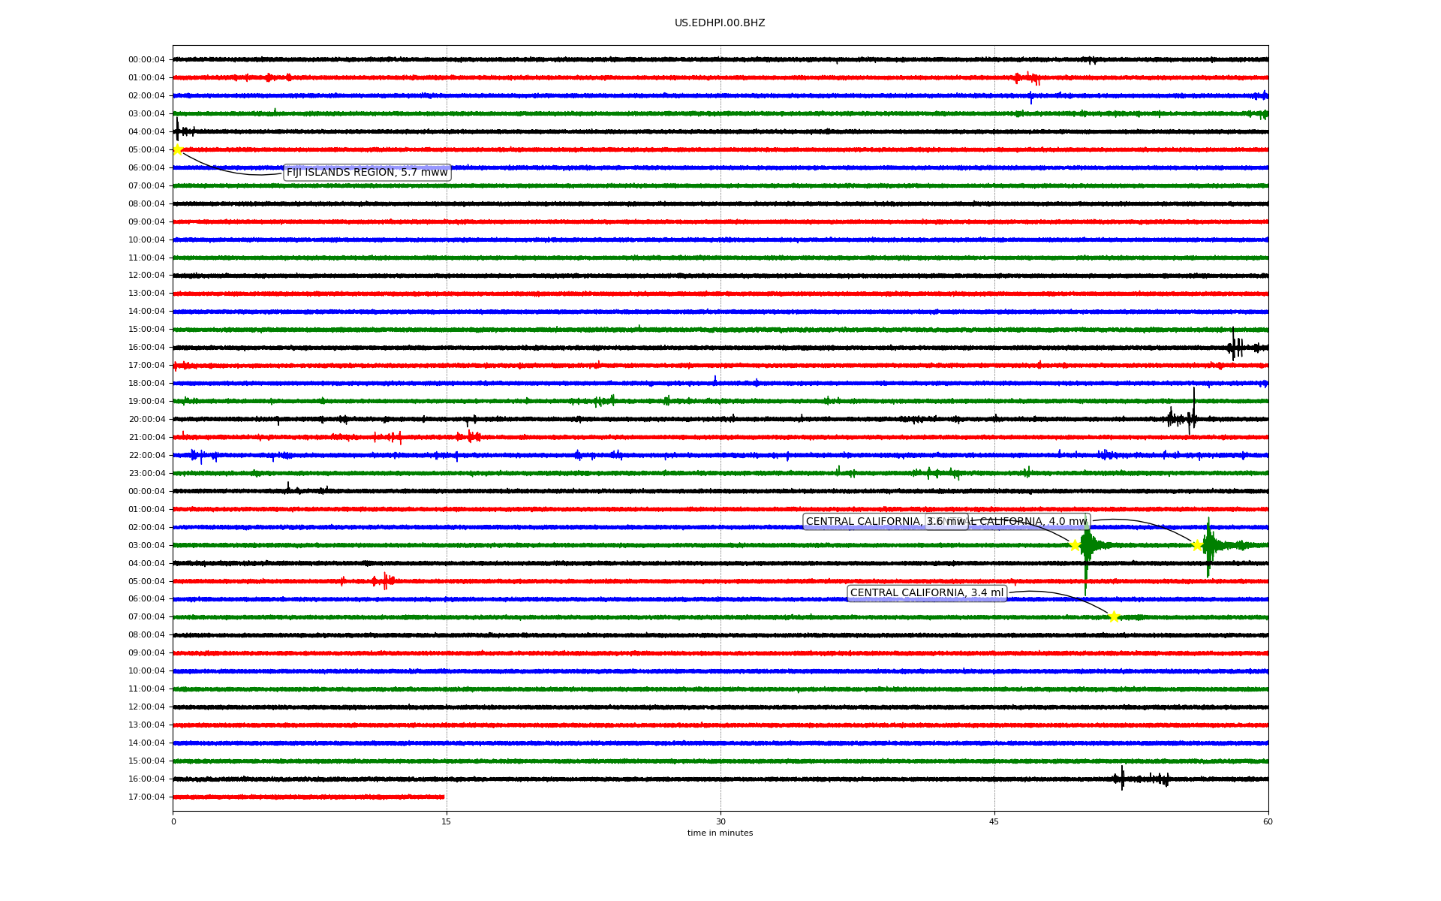Click the 21:00:04 row time label
1441x901 pixels.
coord(146,438)
